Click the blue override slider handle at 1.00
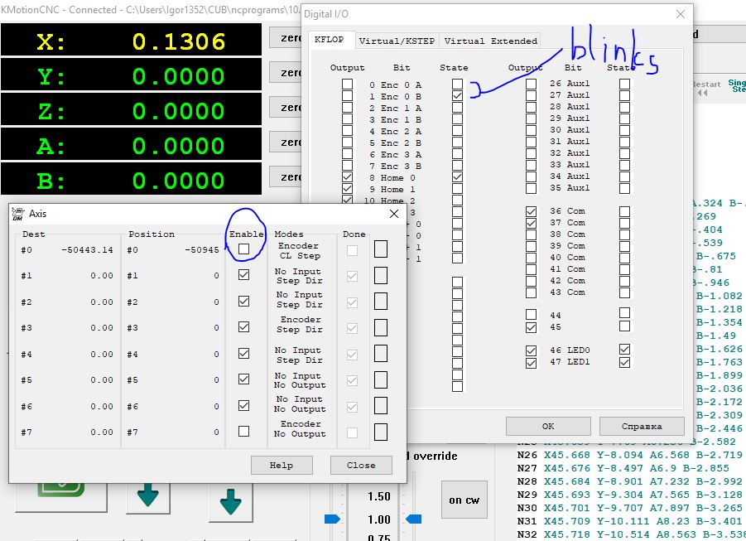This screenshot has height=541, width=746. pyautogui.click(x=332, y=519)
